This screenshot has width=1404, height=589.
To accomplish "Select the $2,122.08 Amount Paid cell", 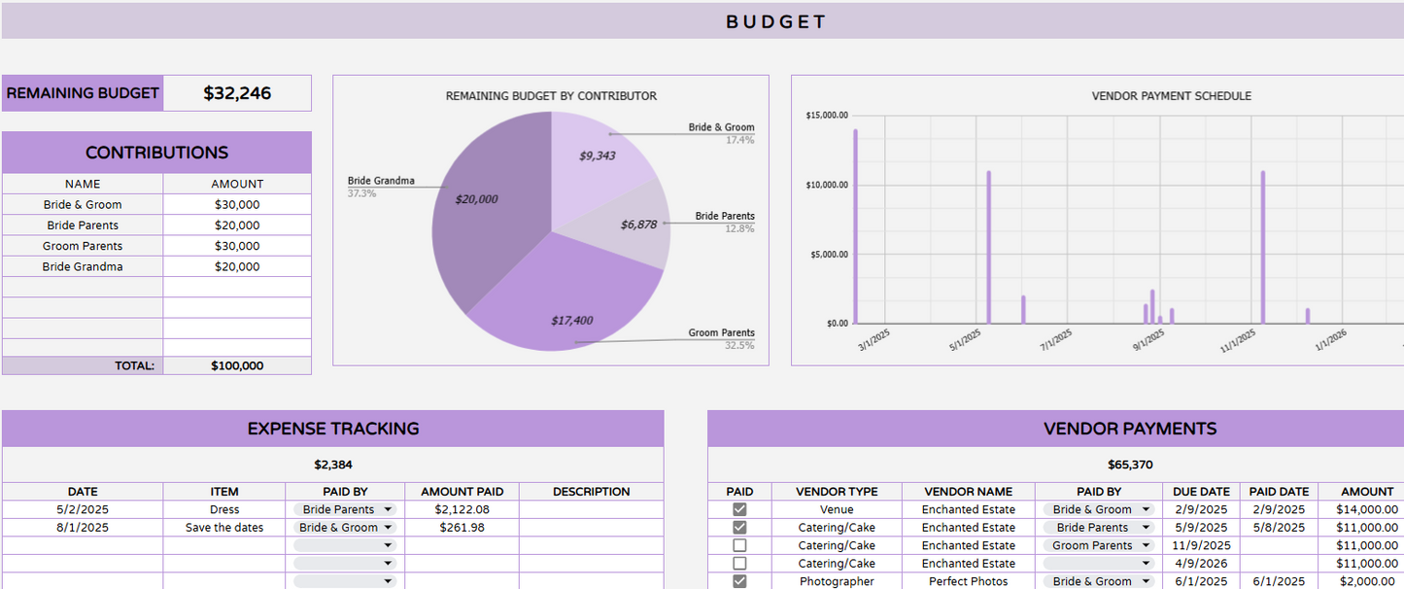I will pos(462,509).
